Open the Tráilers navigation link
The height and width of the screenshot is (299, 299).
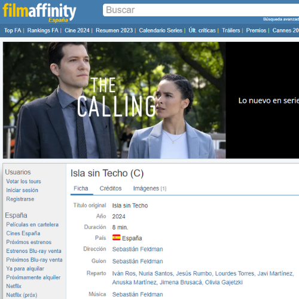[x=231, y=30]
